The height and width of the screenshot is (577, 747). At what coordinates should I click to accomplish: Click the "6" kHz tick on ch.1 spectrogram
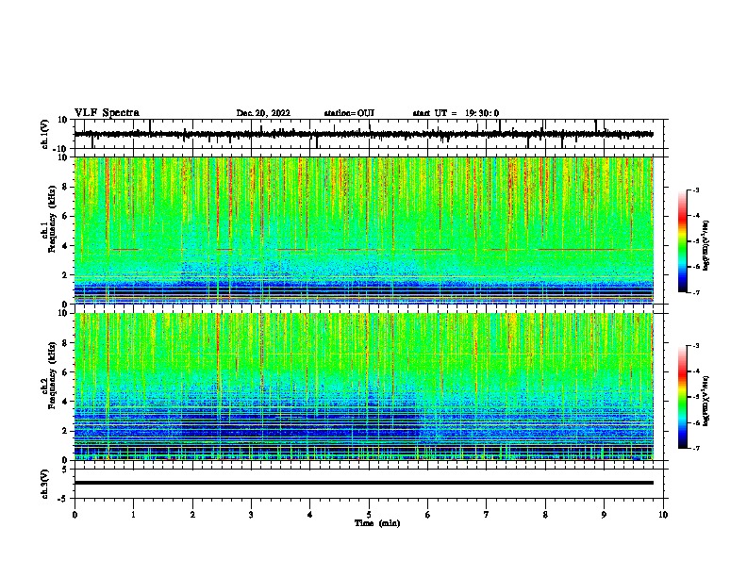(66, 216)
